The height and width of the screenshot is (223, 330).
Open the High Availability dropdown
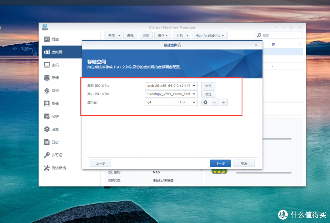[209, 35]
